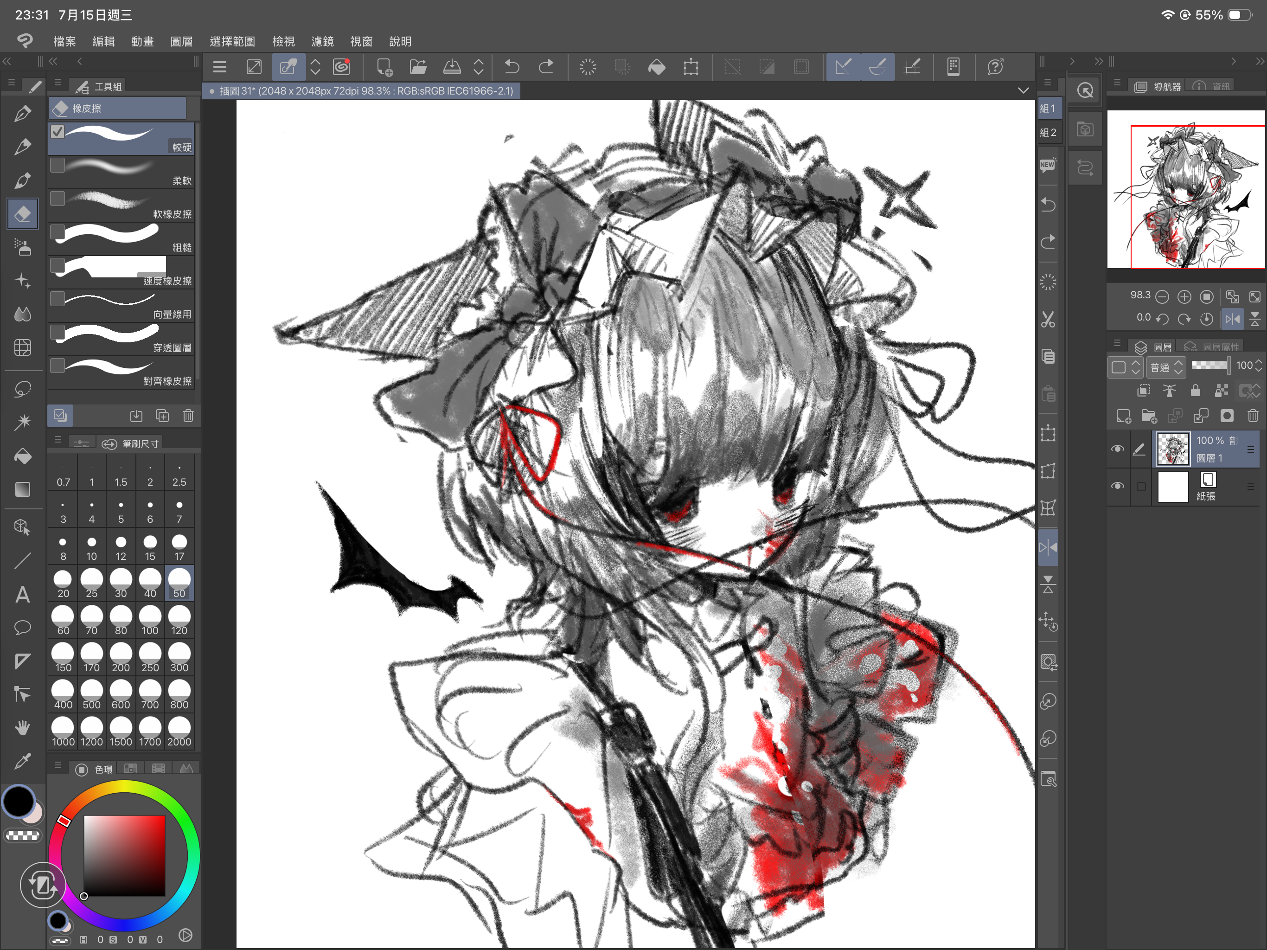Hide 圖層 1 with its eye icon

click(x=1117, y=449)
